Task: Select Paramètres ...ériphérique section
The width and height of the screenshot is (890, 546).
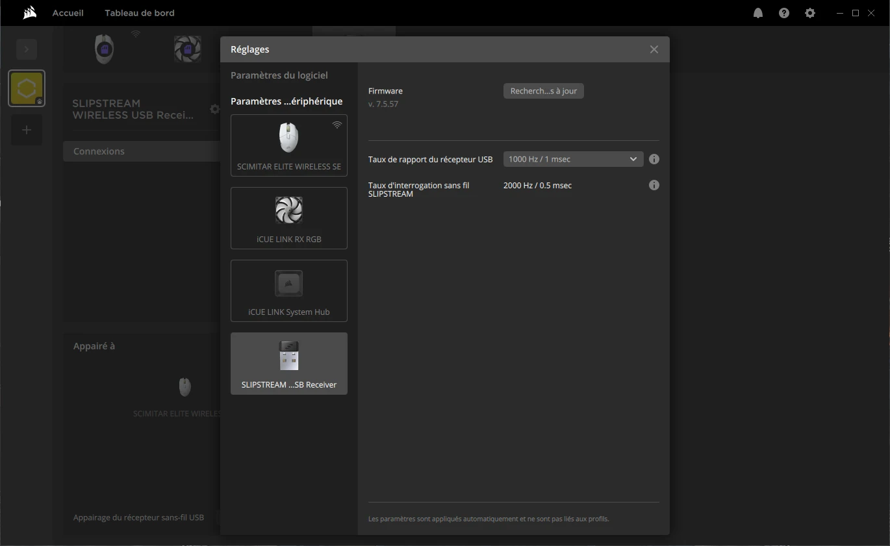Action: [286, 101]
